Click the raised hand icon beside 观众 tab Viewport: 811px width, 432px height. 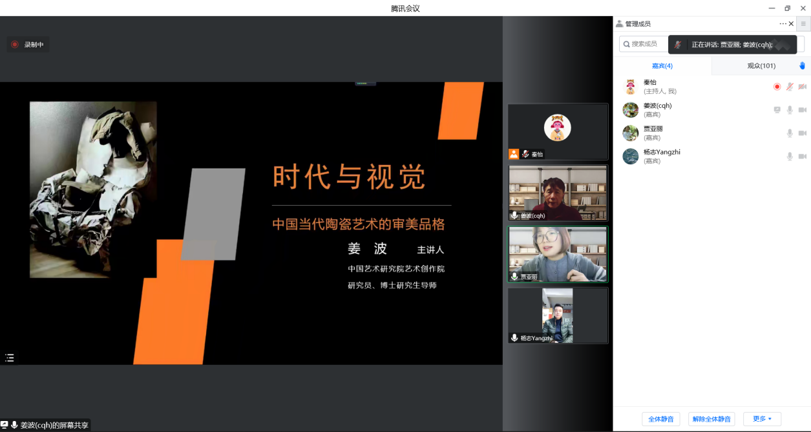[802, 65]
